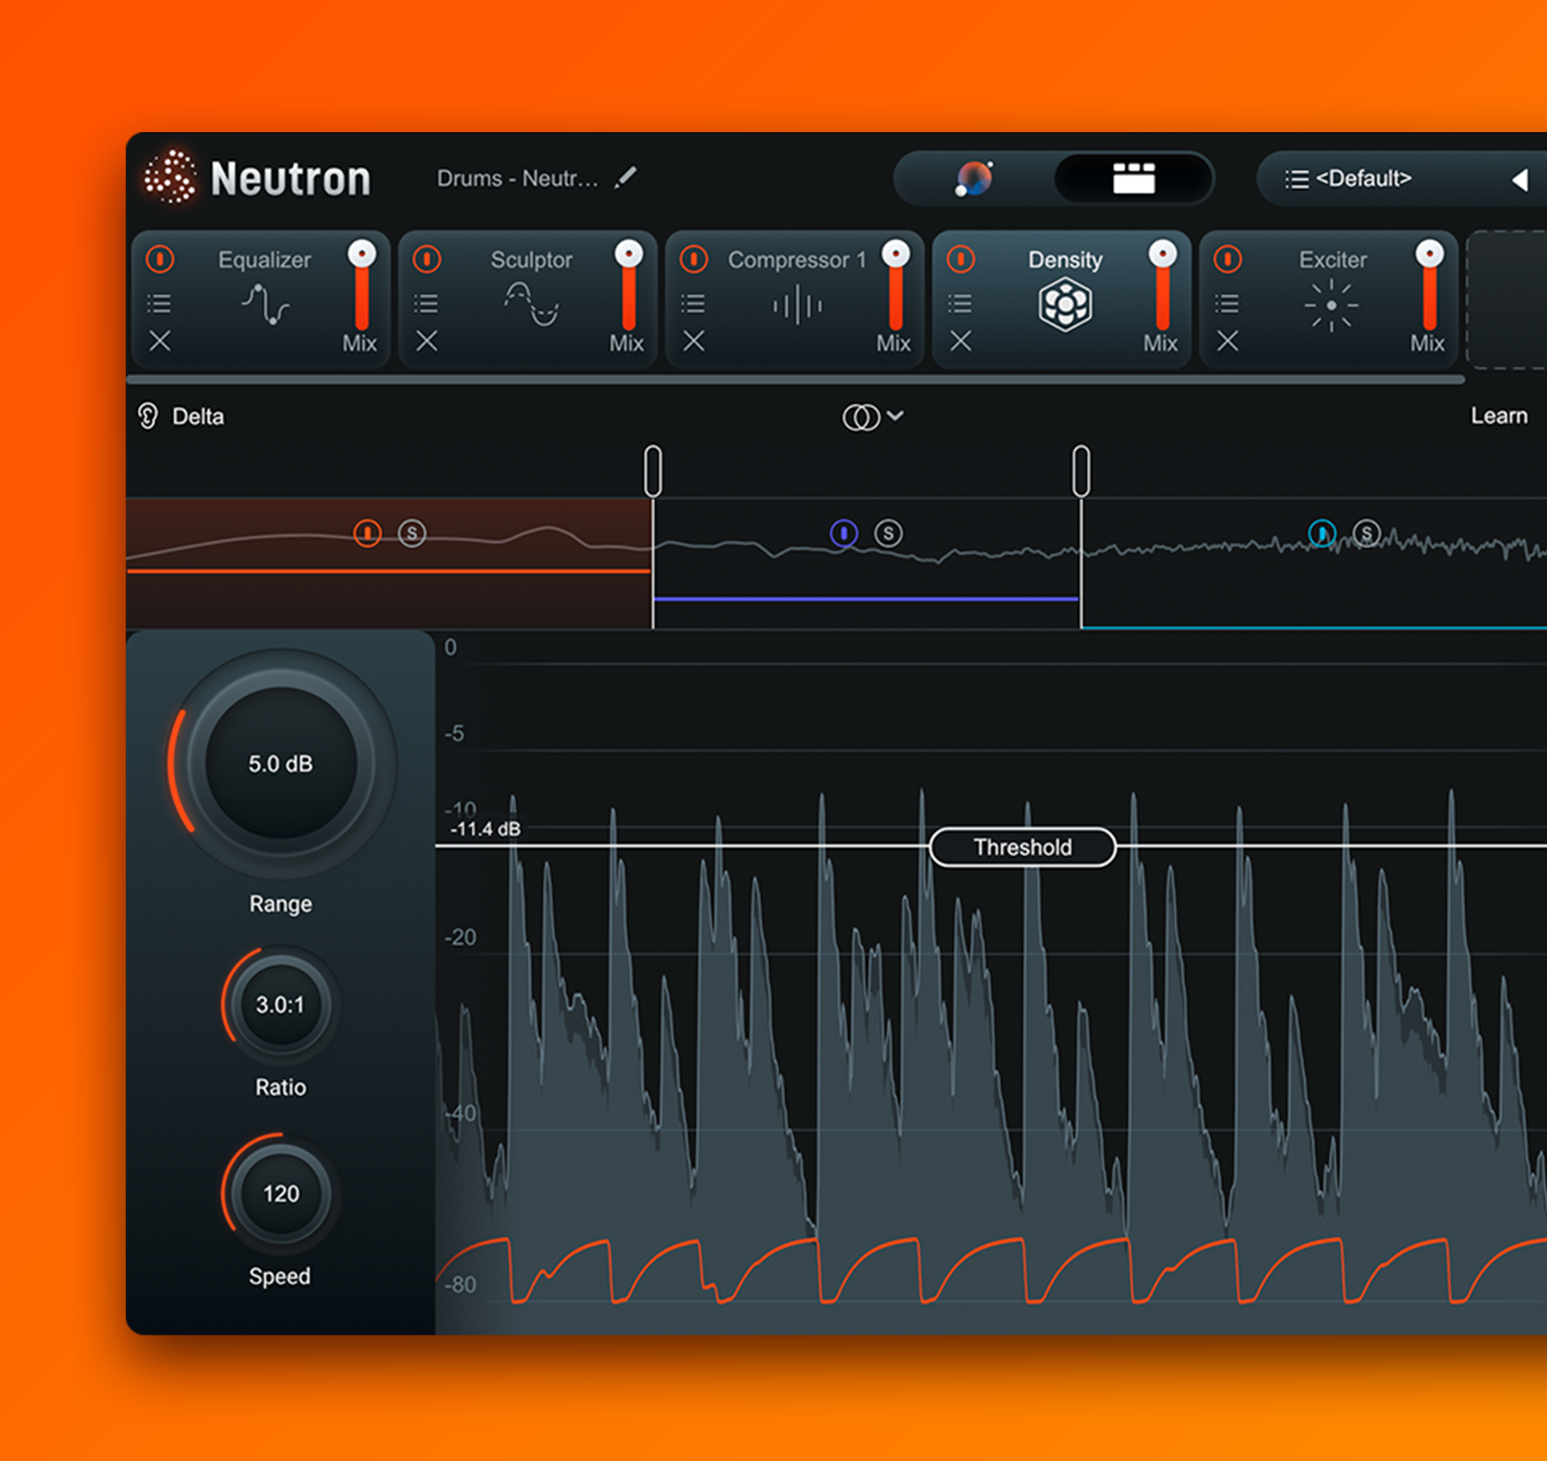Solo the mid band with its S button
Screen dimensions: 1547x1461
(889, 533)
